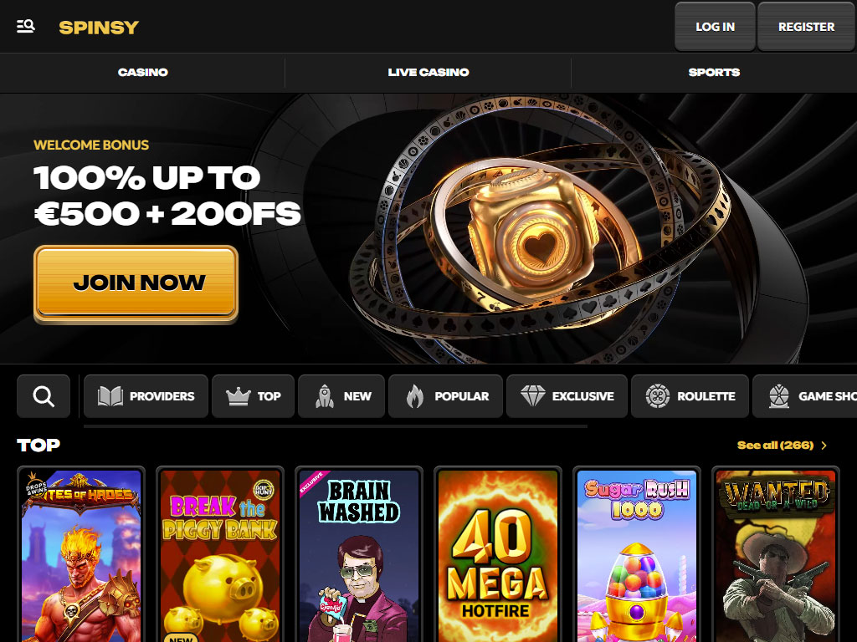Click the category bar horizontal scroll indicator

(336, 425)
